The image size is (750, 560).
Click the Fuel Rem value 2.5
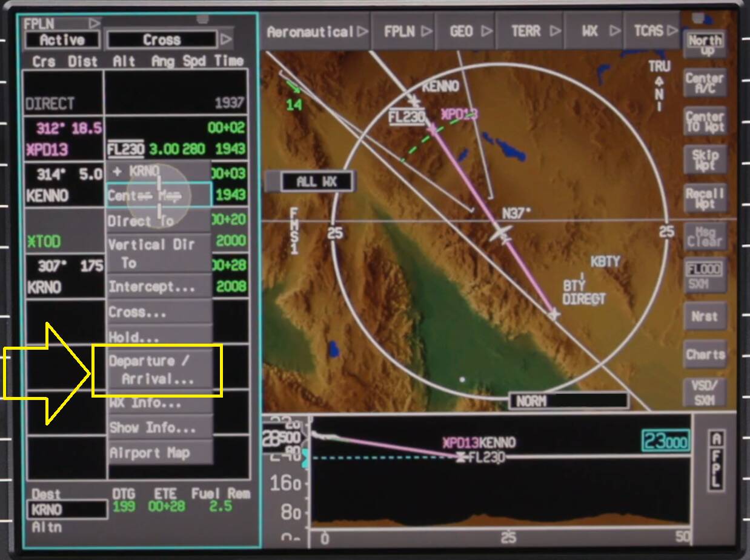221,505
